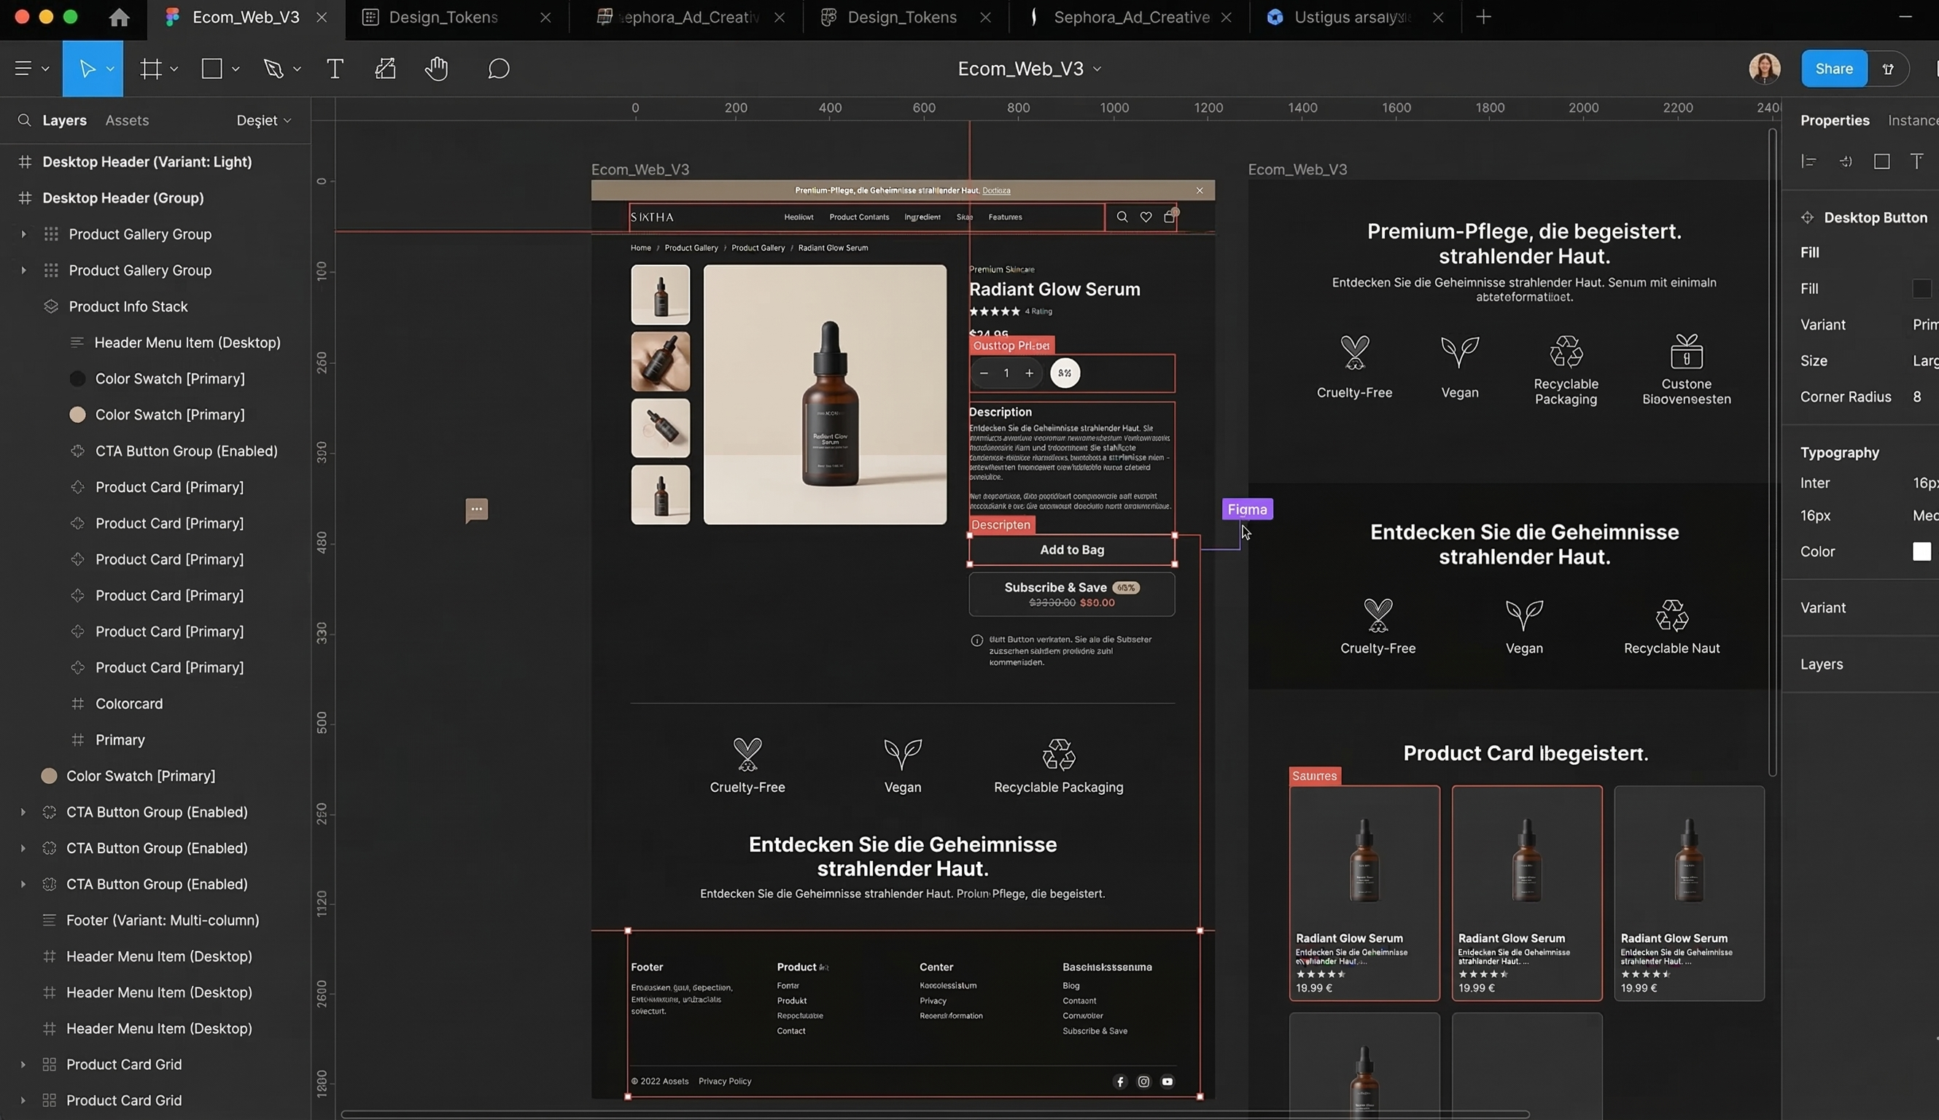This screenshot has height=1120, width=1939.
Task: Select the Frame tool
Action: tap(152, 69)
